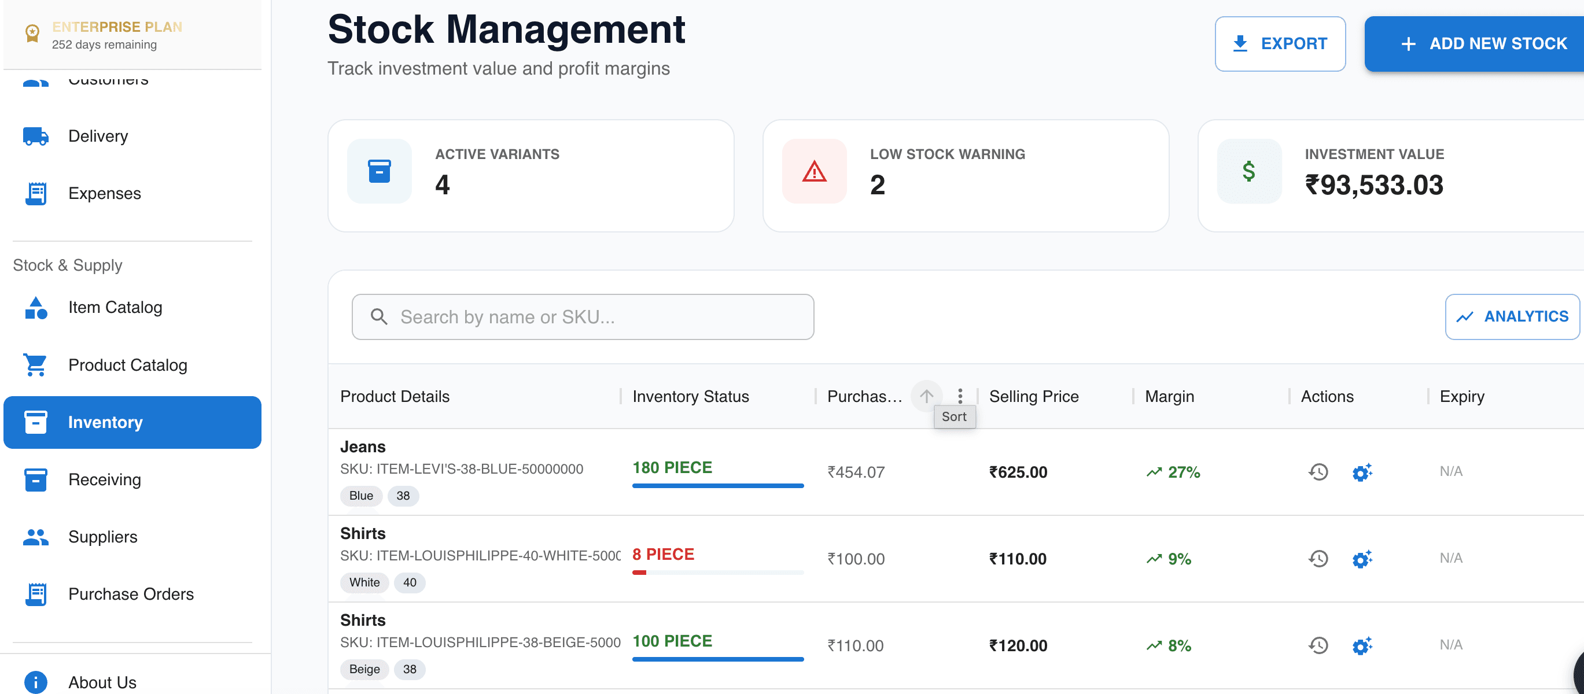Click the 8 PIECE low stock bar

coord(717,573)
